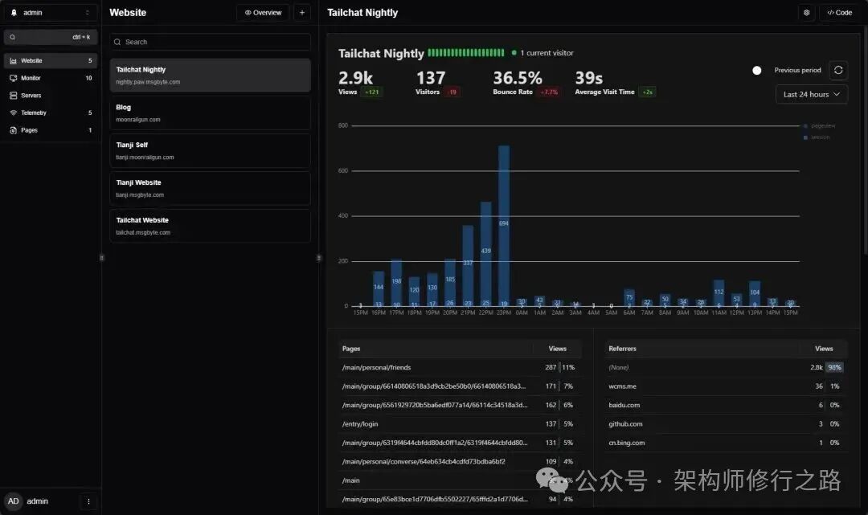Click the 36.5% Bounce Rate stat
This screenshot has width=868, height=515.
(526, 83)
